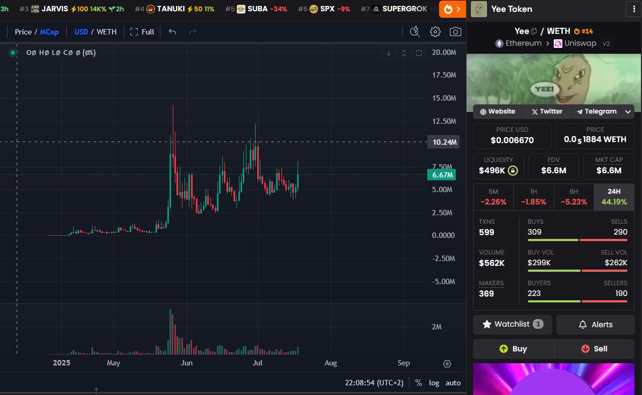642x395 pixels.
Task: Select WETH as the quote currency
Action: tap(107, 32)
